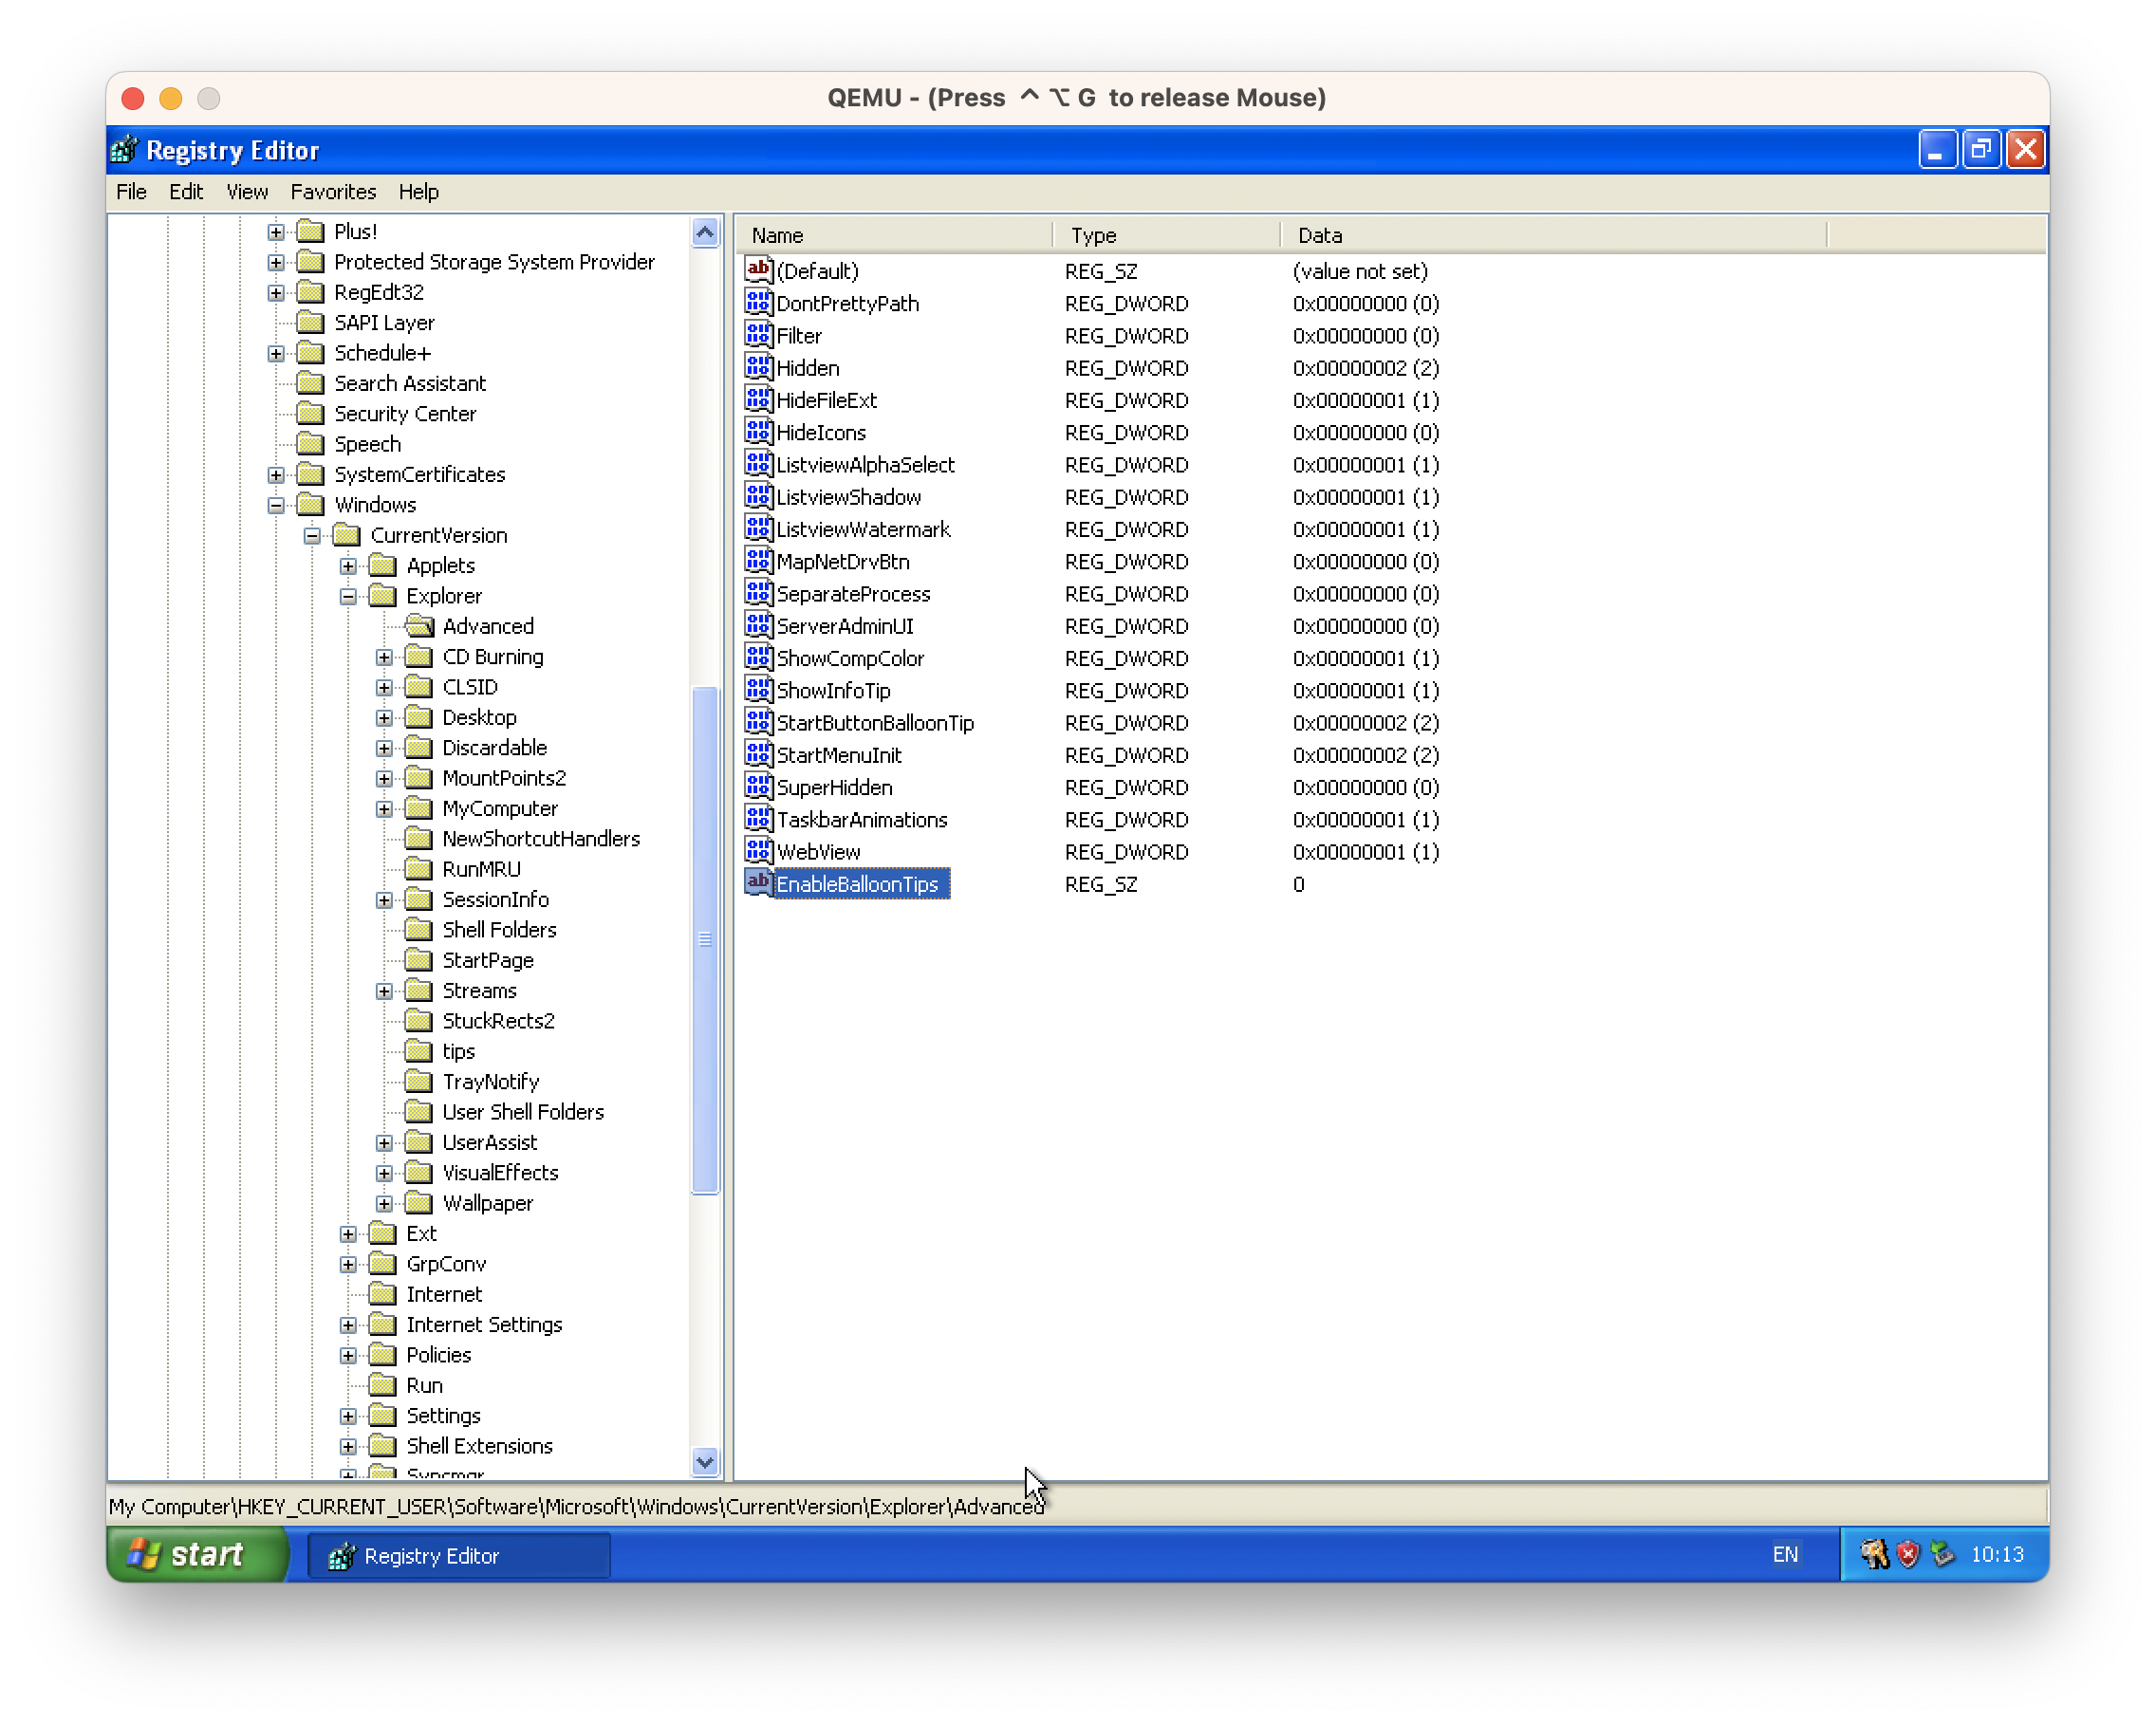The image size is (2156, 1723).
Task: Open the File menu
Action: 131,191
